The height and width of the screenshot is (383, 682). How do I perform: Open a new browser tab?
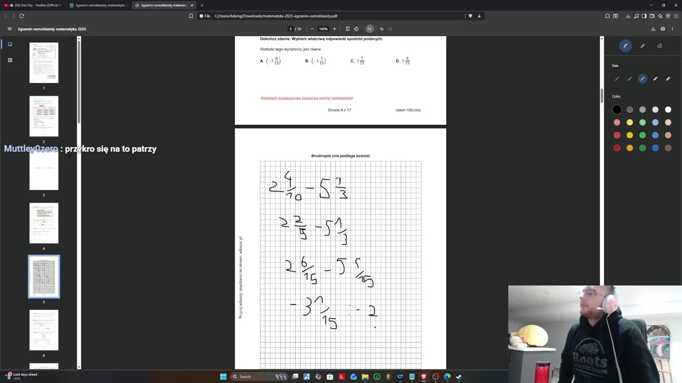(201, 5)
